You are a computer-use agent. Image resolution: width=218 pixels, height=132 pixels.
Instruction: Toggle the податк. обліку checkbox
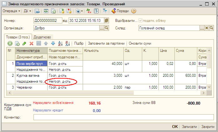click(140, 21)
